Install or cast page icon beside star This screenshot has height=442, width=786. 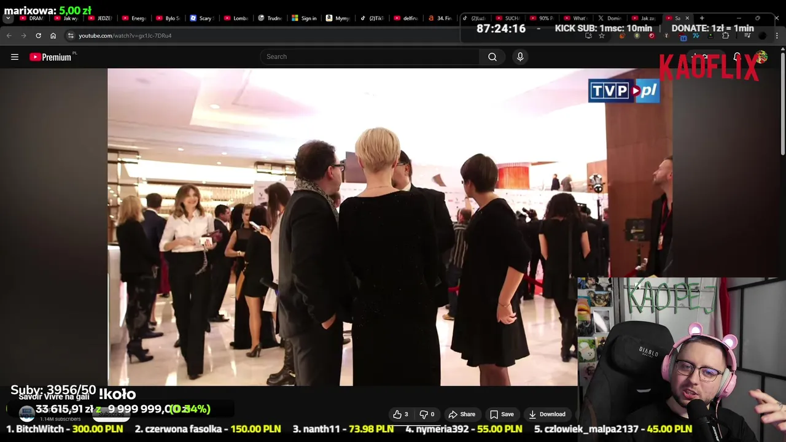[x=588, y=36]
